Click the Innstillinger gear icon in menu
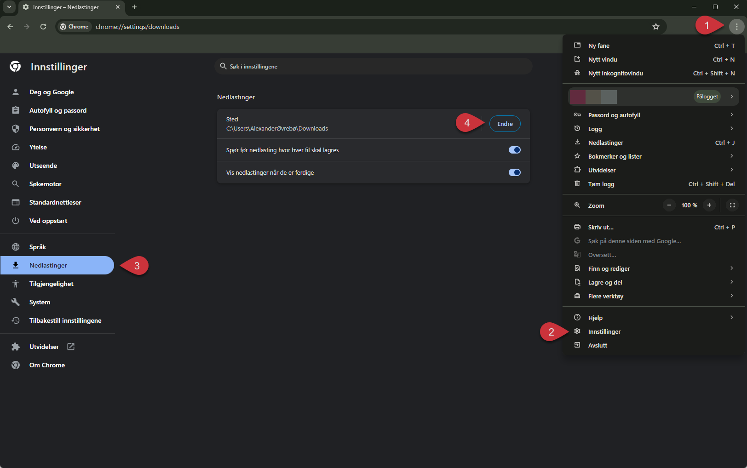This screenshot has width=747, height=468. pyautogui.click(x=577, y=331)
